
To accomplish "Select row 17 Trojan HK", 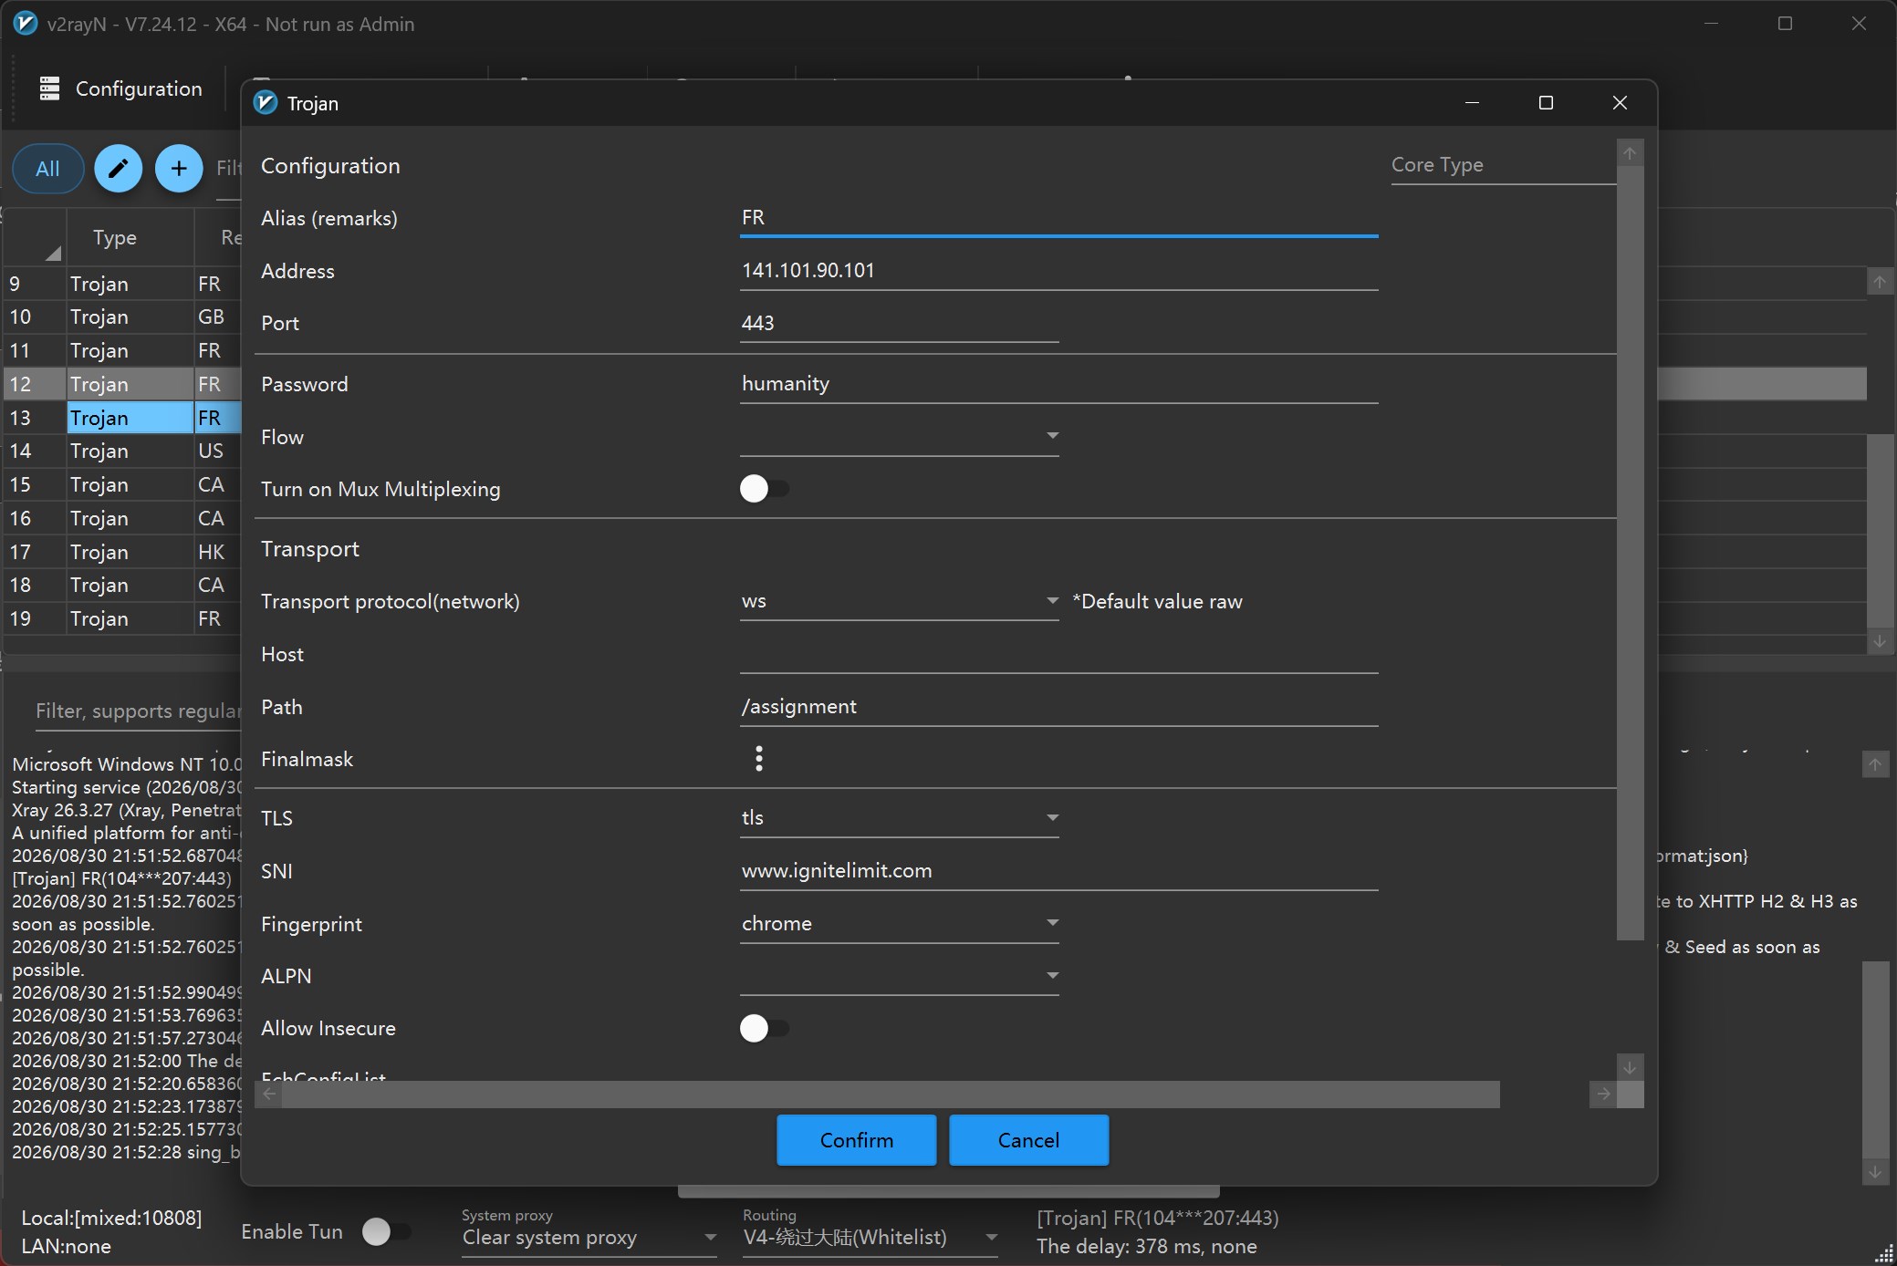I will pyautogui.click(x=123, y=552).
